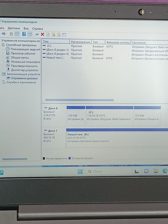Click the Диск 1 disk label
This screenshot has height=224, width=168.
click(x=52, y=131)
